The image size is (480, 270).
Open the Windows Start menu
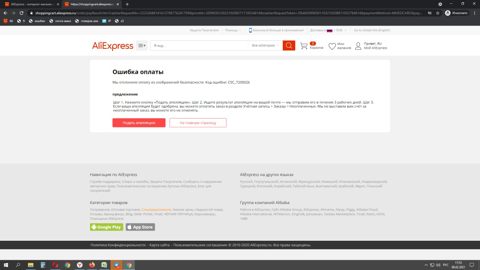coord(6,265)
